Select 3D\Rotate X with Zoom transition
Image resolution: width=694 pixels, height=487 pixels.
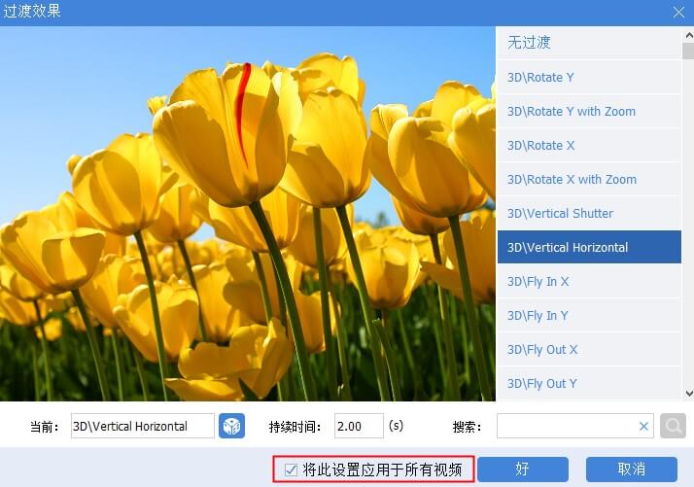(589, 179)
